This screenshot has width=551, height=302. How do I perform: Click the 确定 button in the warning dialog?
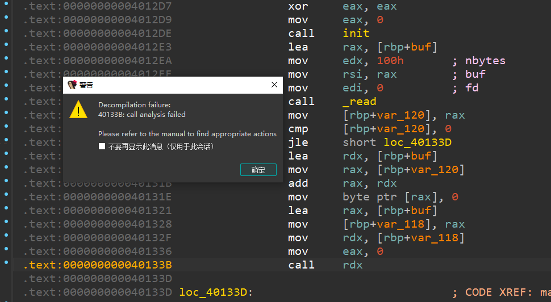258,170
